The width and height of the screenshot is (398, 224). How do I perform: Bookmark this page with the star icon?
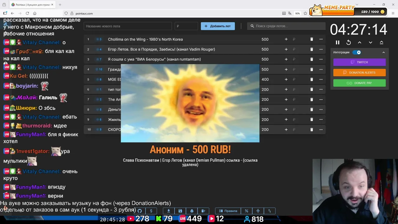(305, 13)
